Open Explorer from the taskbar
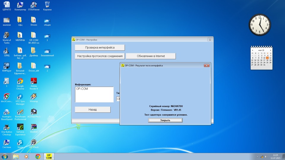This screenshot has width=285, height=160. (16, 156)
